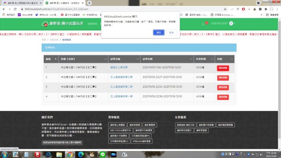The image size is (281, 158).
Task: Launch Google Chrome from the taskbar
Action: [70, 154]
